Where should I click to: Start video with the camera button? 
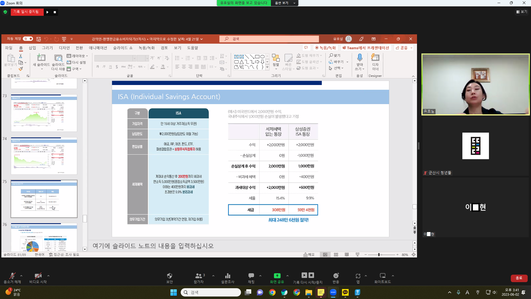click(38, 276)
